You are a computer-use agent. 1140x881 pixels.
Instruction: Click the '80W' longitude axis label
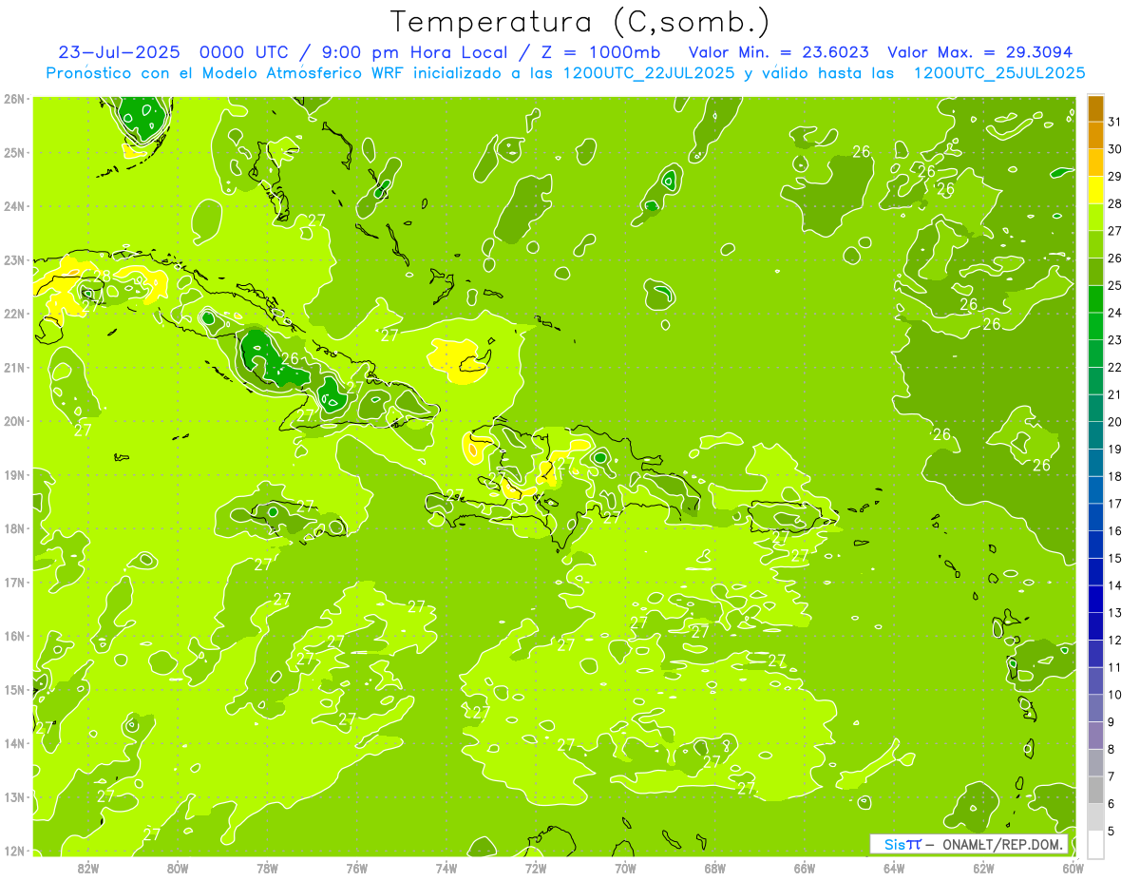pos(178,868)
